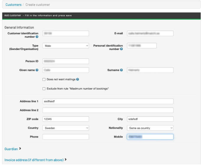
Task: Click help icon next to Given name
Action: click(x=37, y=70)
